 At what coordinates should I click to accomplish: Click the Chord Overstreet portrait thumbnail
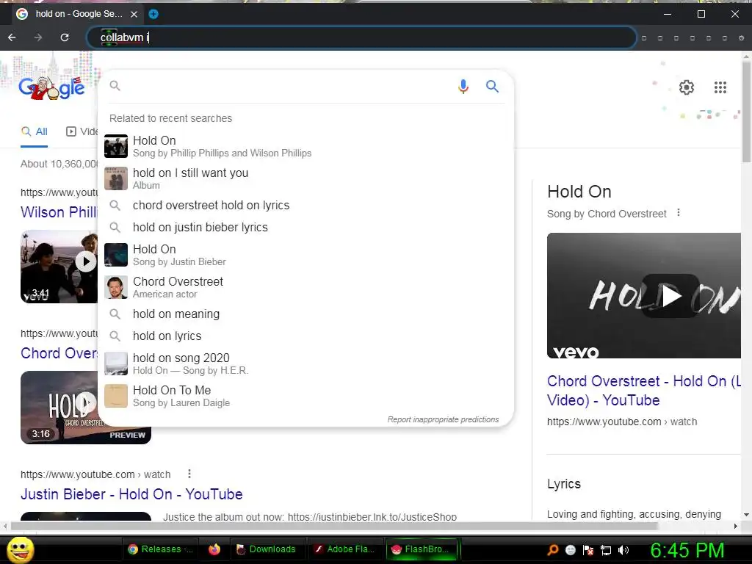point(116,287)
